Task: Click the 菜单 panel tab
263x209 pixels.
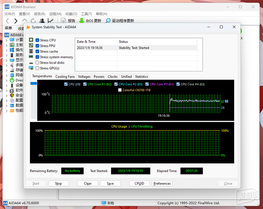Action: [x=8, y=28]
